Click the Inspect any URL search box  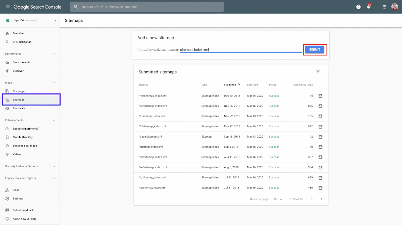coord(147,7)
